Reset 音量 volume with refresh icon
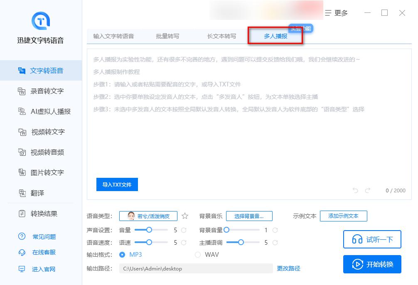Screen dimensions: 418x285 coord(184,230)
